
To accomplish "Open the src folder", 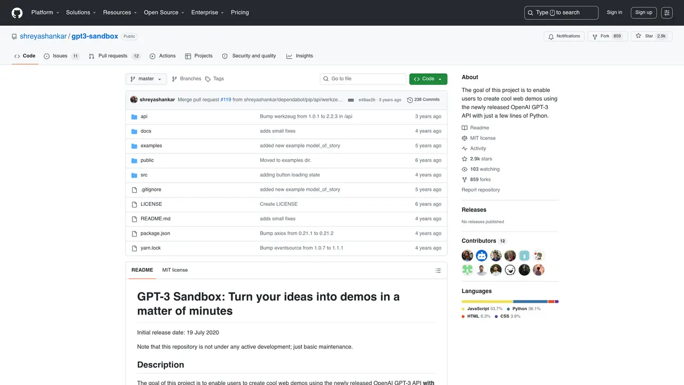I will (x=144, y=175).
